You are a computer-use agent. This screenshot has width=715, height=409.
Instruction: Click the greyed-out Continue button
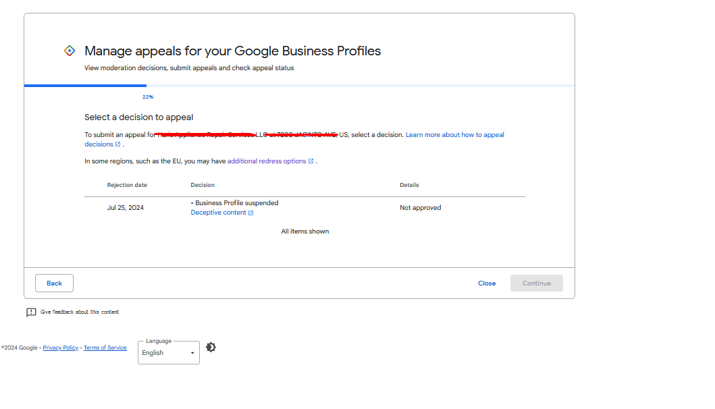537,283
